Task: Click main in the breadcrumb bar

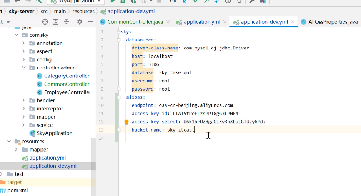Action: 60,11
